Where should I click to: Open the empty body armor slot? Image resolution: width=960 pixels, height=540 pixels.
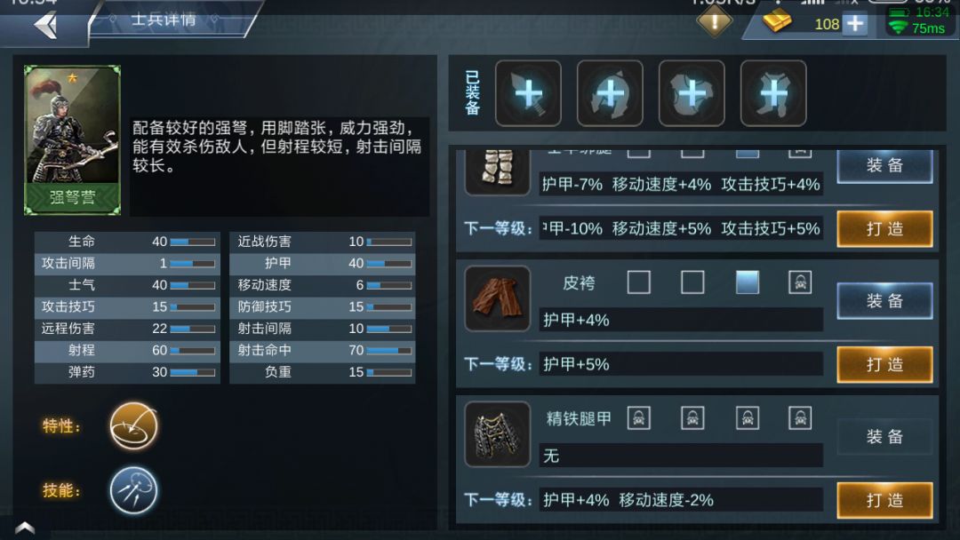(x=773, y=93)
